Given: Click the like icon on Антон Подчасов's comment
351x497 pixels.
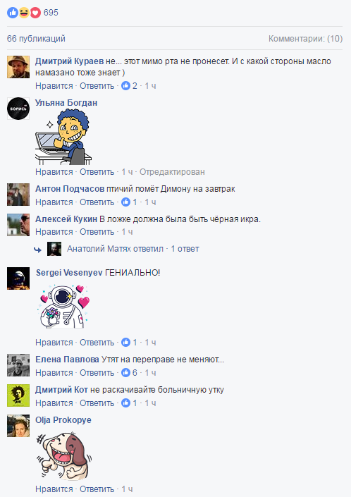Looking at the screenshot, I should (125, 202).
